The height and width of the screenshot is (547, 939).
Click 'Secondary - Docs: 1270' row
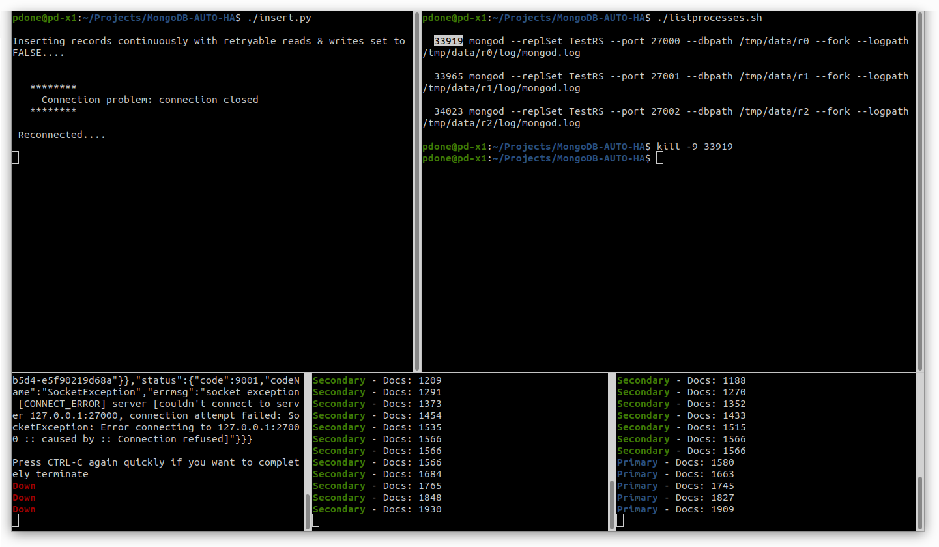682,392
